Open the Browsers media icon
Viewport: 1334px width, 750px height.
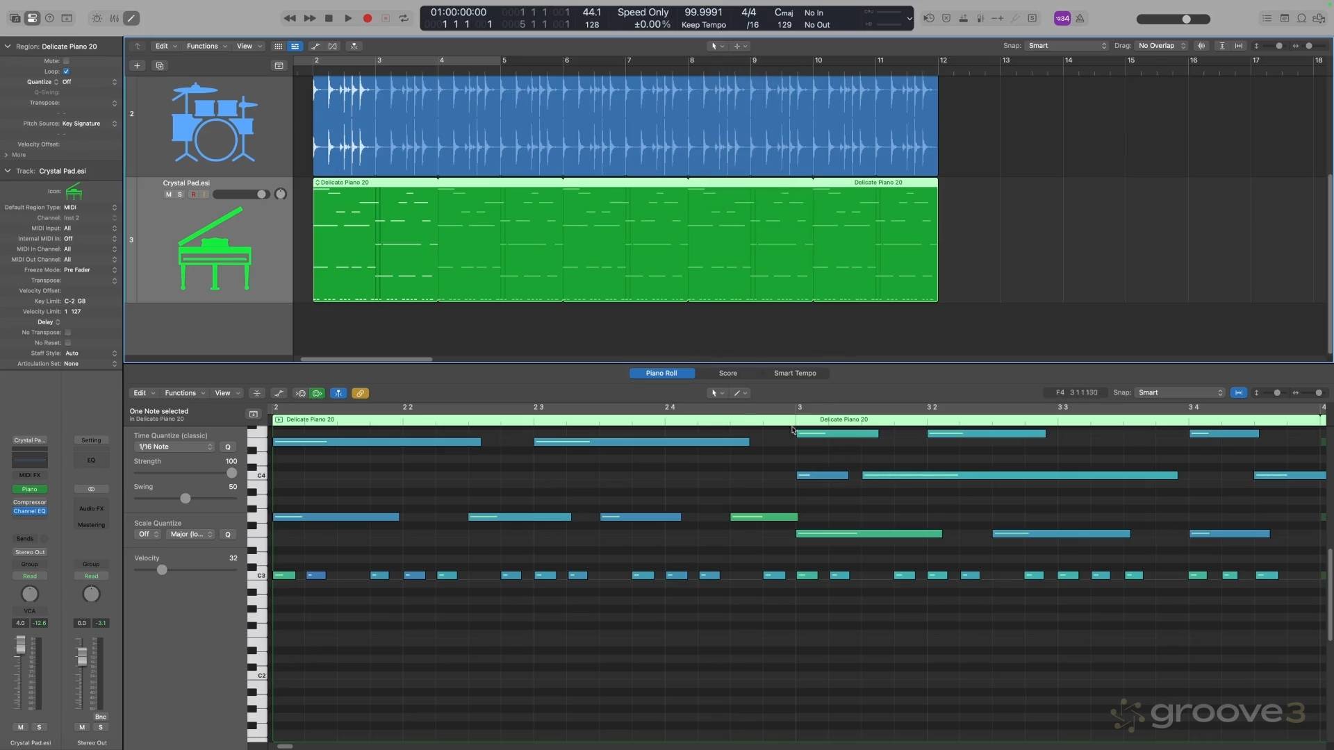pyautogui.click(x=1319, y=19)
